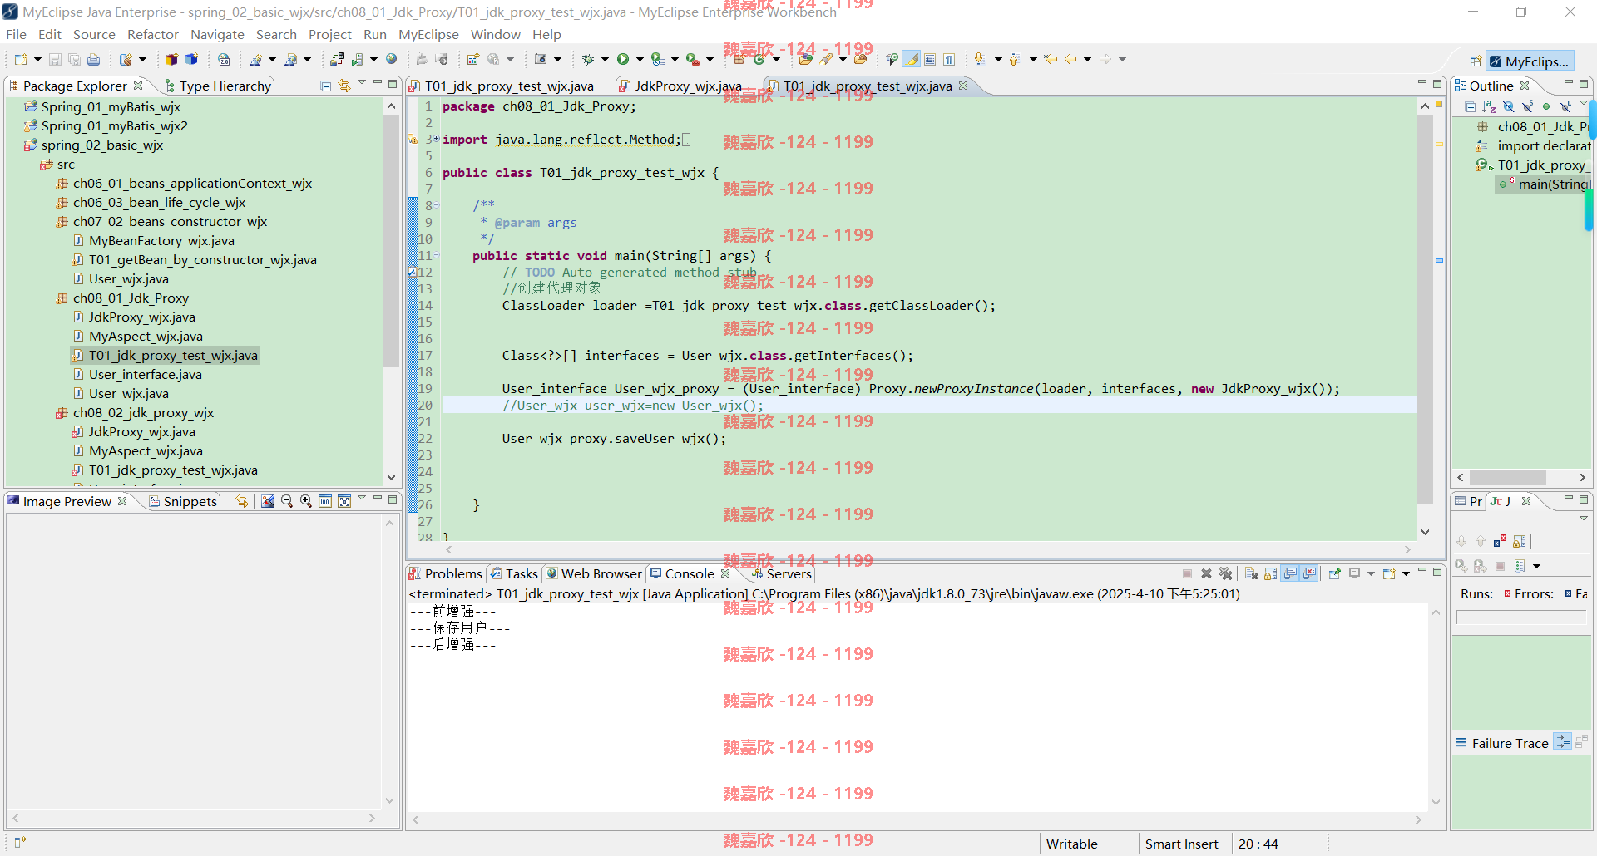Expand folded imports on line 3
The width and height of the screenshot is (1597, 856).
(x=437, y=140)
